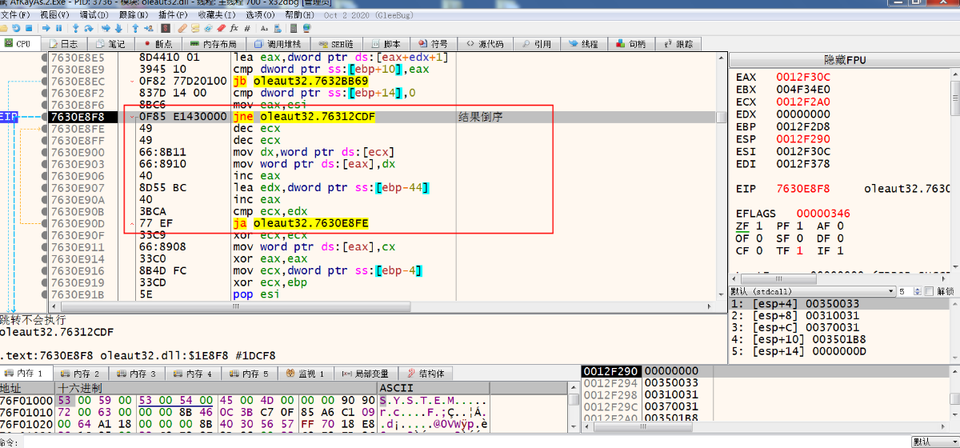960x448 pixels.
Task: Open the Scylla plugin icon
Action: click(x=166, y=28)
